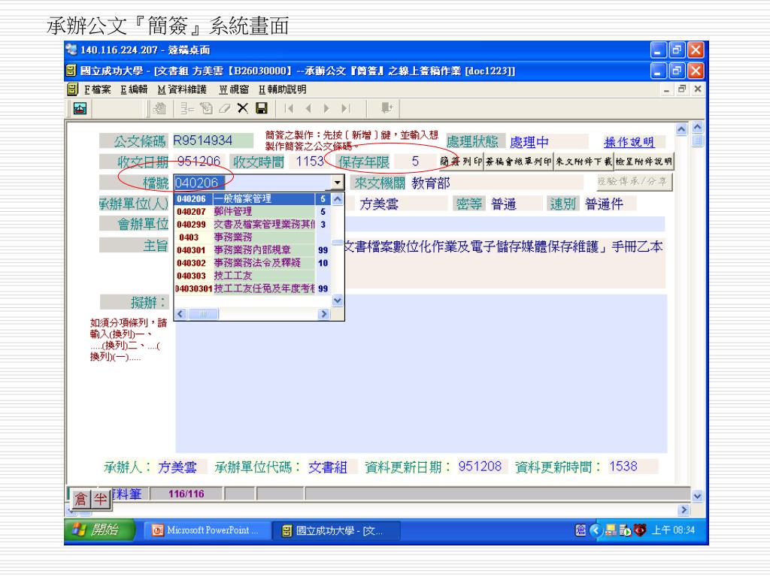Viewport: 770px width, 577px height.
Task: Click the 經驗傳承/分享 button
Action: pos(633,182)
